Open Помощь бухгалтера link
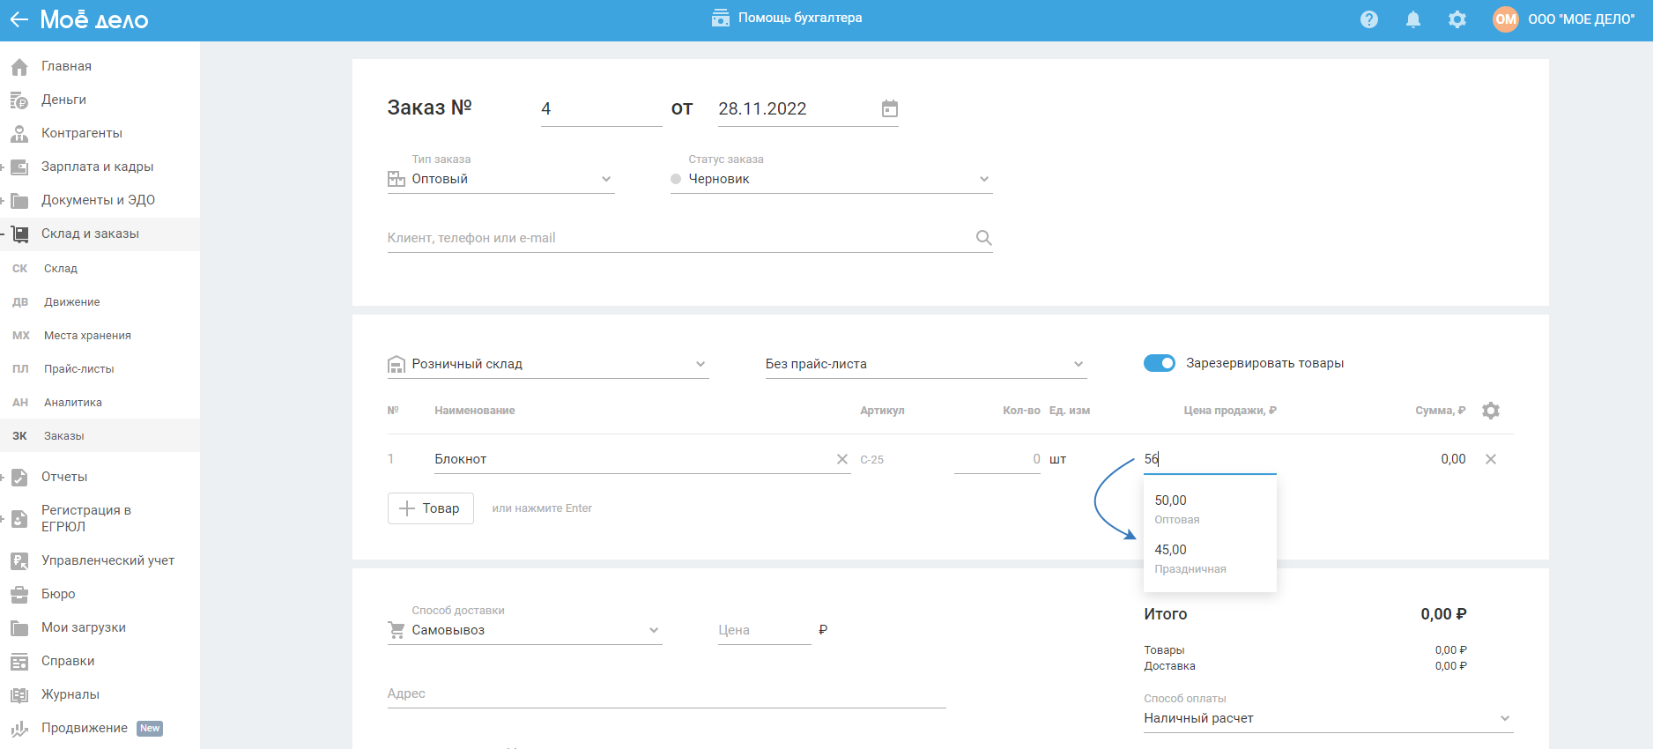1653x749 pixels. click(x=787, y=18)
